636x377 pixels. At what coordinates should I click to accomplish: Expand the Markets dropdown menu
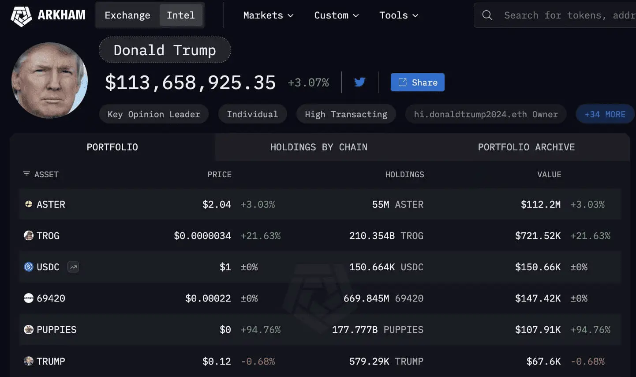tap(268, 15)
